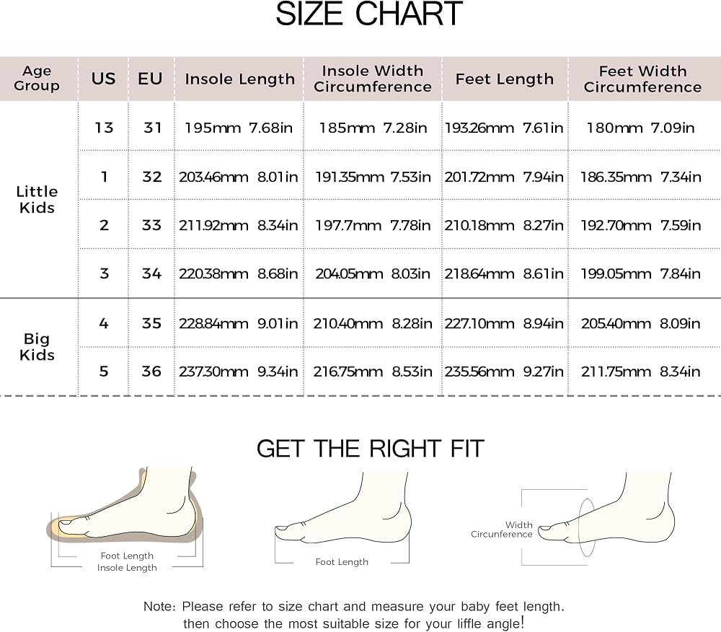Select the Age Group column header
This screenshot has width=721, height=632.
[37, 78]
